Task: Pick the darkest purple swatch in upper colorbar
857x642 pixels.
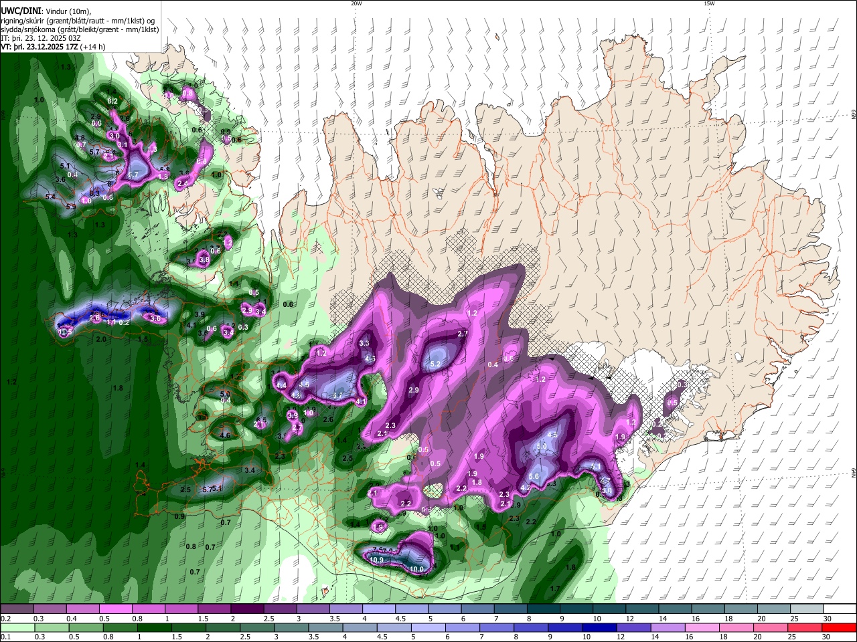Action: point(247,609)
